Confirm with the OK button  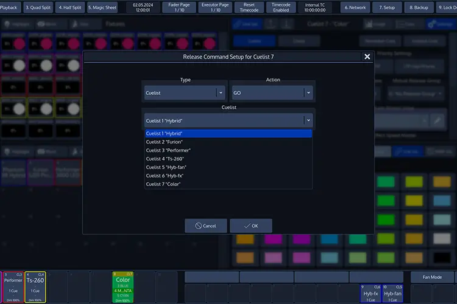pos(251,226)
